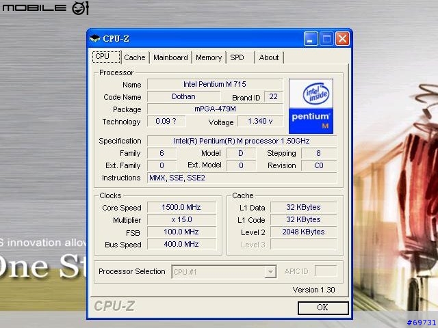Click the Multiplier value x 15.0

pos(181,219)
